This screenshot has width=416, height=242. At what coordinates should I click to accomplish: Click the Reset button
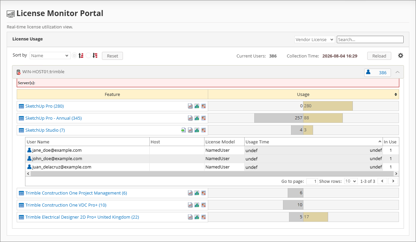(x=112, y=56)
